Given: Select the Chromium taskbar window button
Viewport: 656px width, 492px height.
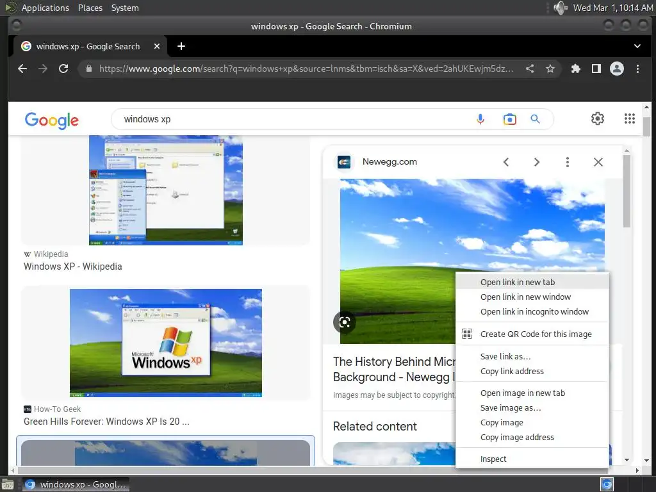Looking at the screenshot, I should point(76,484).
